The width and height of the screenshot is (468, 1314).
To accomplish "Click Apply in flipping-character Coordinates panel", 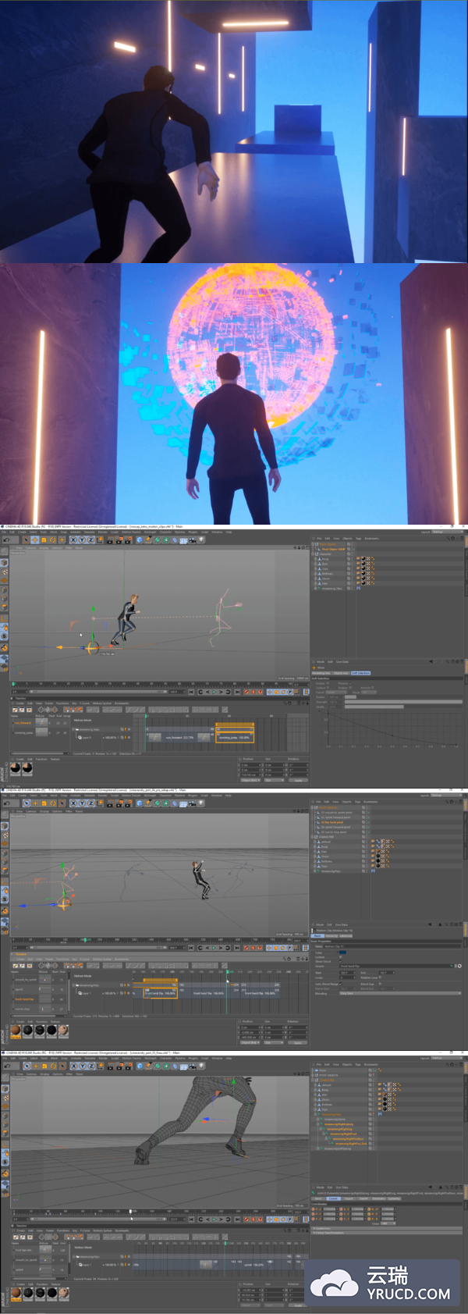I will [x=299, y=1043].
